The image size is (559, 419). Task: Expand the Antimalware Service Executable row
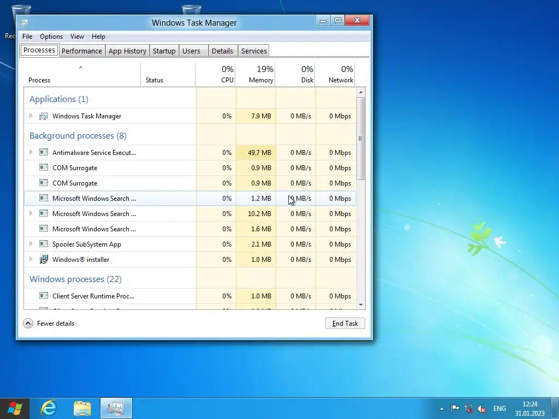(31, 152)
